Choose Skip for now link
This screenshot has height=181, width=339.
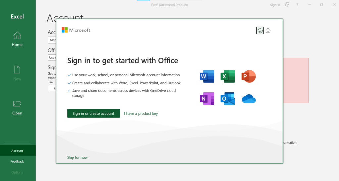pyautogui.click(x=77, y=157)
